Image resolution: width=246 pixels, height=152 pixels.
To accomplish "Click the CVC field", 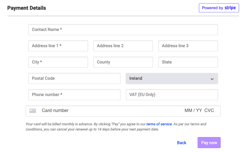I will [209, 111].
